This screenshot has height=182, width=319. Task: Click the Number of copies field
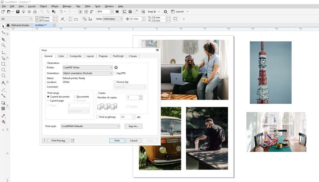(132, 98)
